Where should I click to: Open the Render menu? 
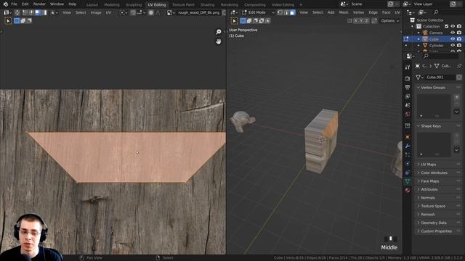[x=39, y=4]
